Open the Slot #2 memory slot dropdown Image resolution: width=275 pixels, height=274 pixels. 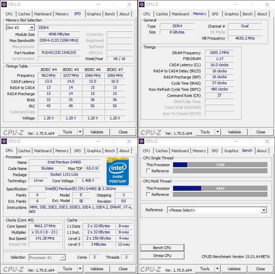(32, 28)
